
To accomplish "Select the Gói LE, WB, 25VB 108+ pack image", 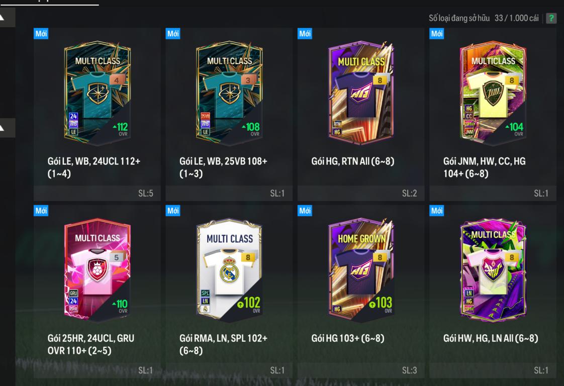I will (229, 93).
